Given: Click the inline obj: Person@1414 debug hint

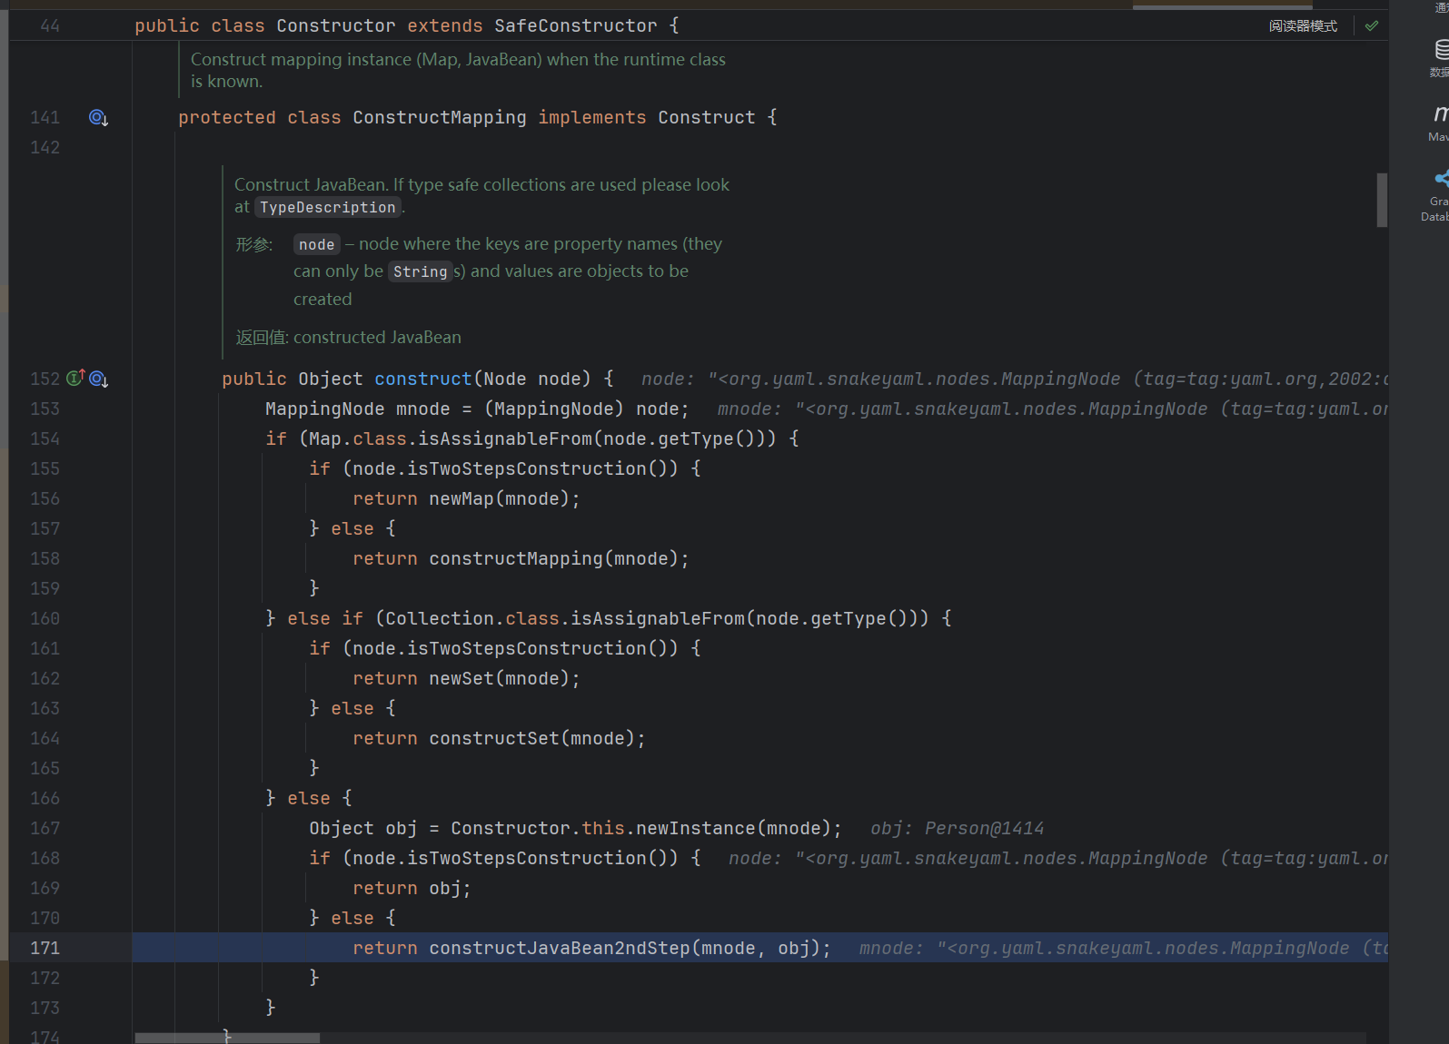Looking at the screenshot, I should pyautogui.click(x=957, y=829).
